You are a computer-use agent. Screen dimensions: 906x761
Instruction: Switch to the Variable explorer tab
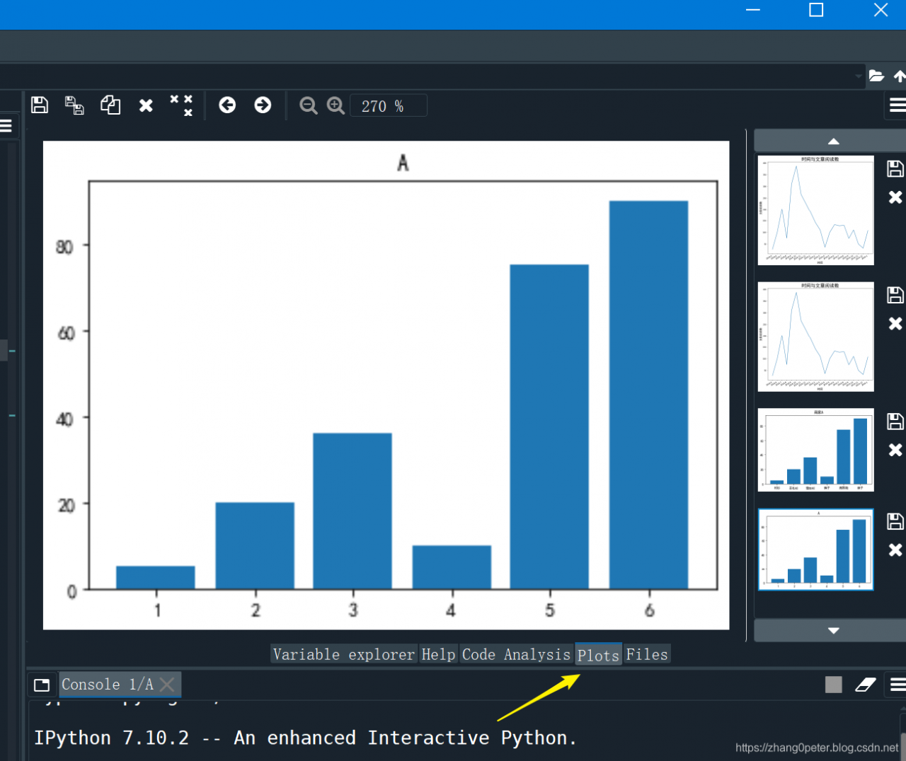(x=343, y=654)
